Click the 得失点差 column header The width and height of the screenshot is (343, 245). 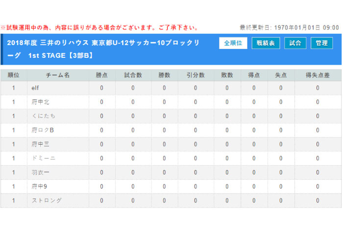(x=317, y=75)
